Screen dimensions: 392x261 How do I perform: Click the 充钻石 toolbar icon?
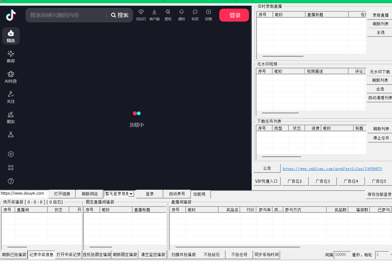[141, 15]
